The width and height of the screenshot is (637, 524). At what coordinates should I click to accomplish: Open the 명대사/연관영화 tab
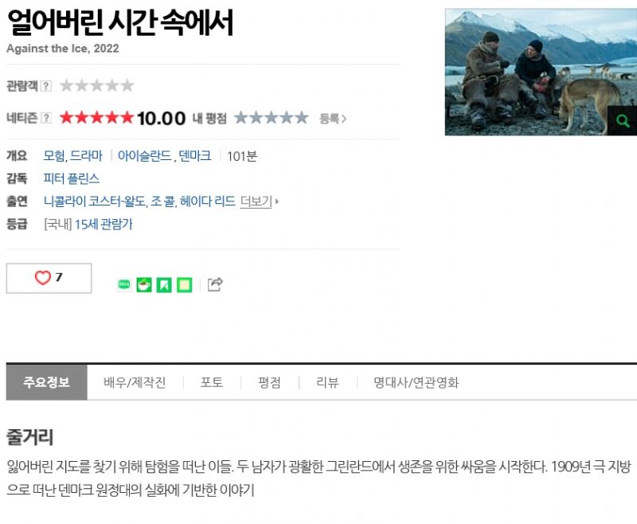[x=416, y=382]
